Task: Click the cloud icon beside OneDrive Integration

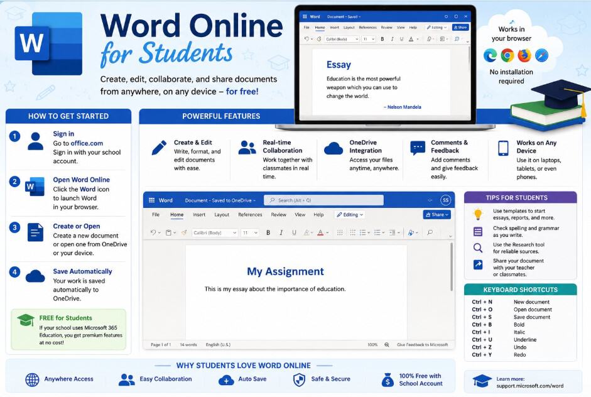Action: tap(333, 148)
